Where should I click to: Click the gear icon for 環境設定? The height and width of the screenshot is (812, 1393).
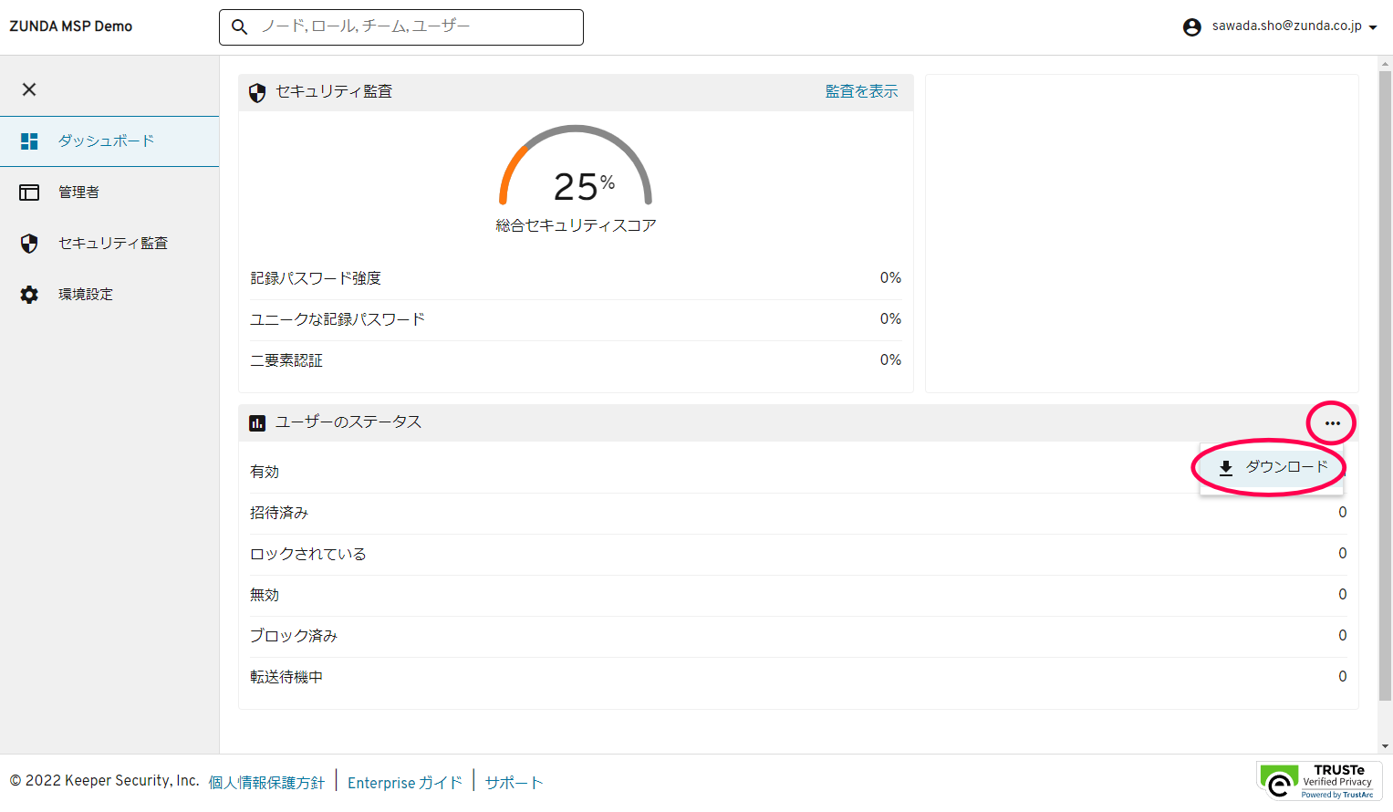point(29,295)
